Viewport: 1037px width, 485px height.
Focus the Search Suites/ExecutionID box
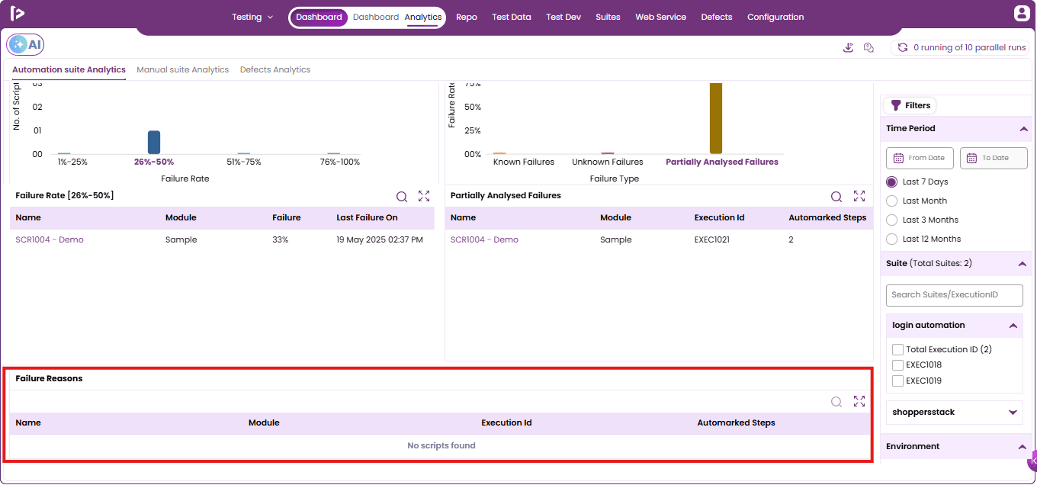coord(955,295)
